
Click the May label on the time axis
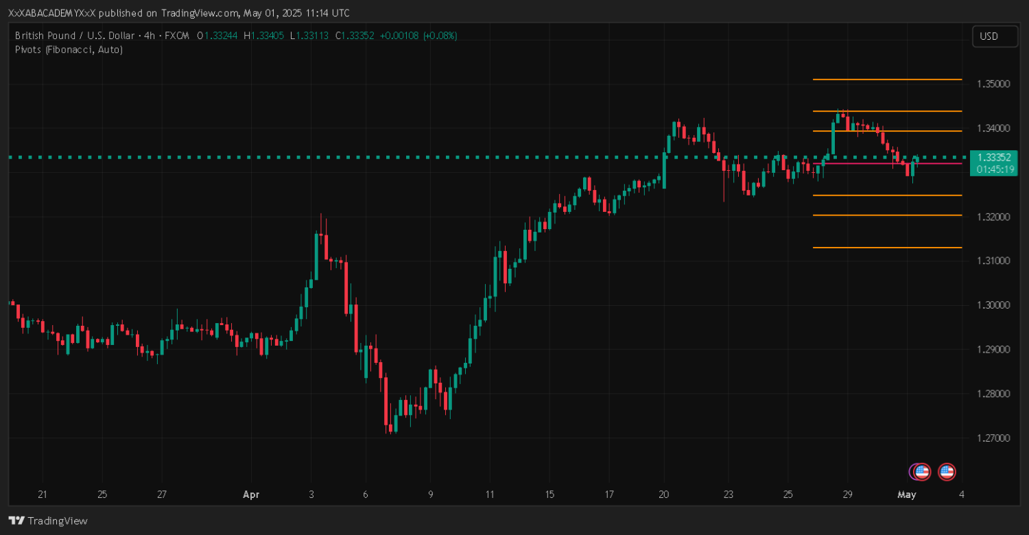click(x=907, y=495)
